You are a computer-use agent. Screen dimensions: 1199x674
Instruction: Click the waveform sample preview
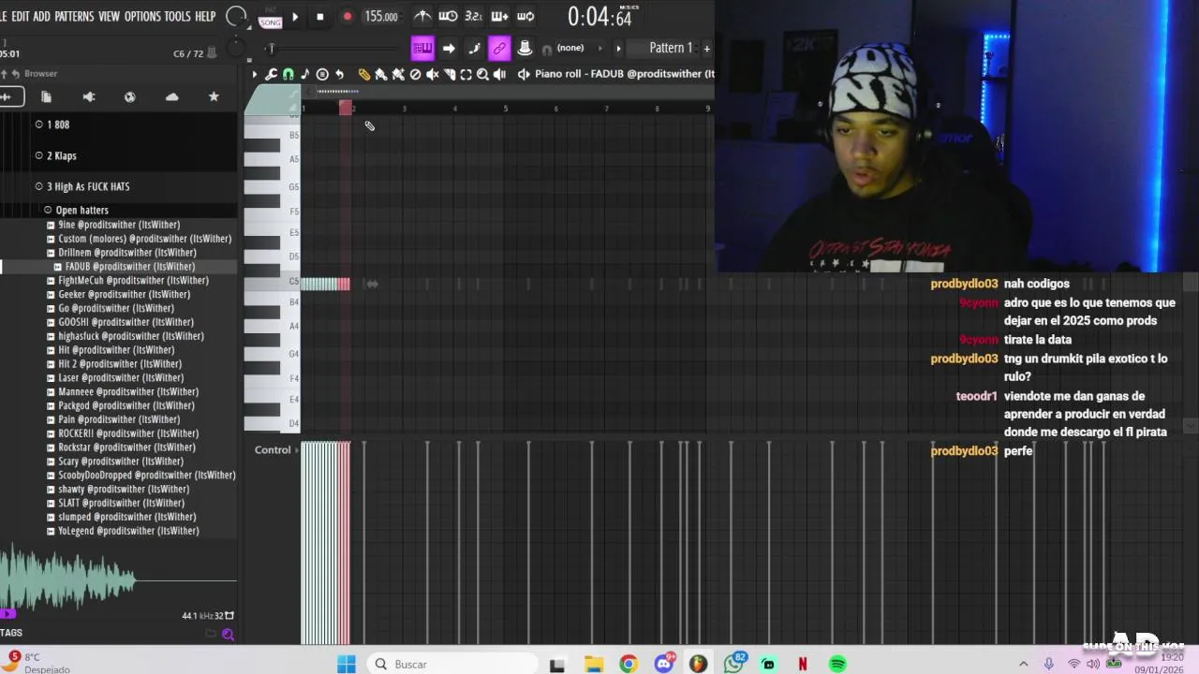(x=118, y=580)
